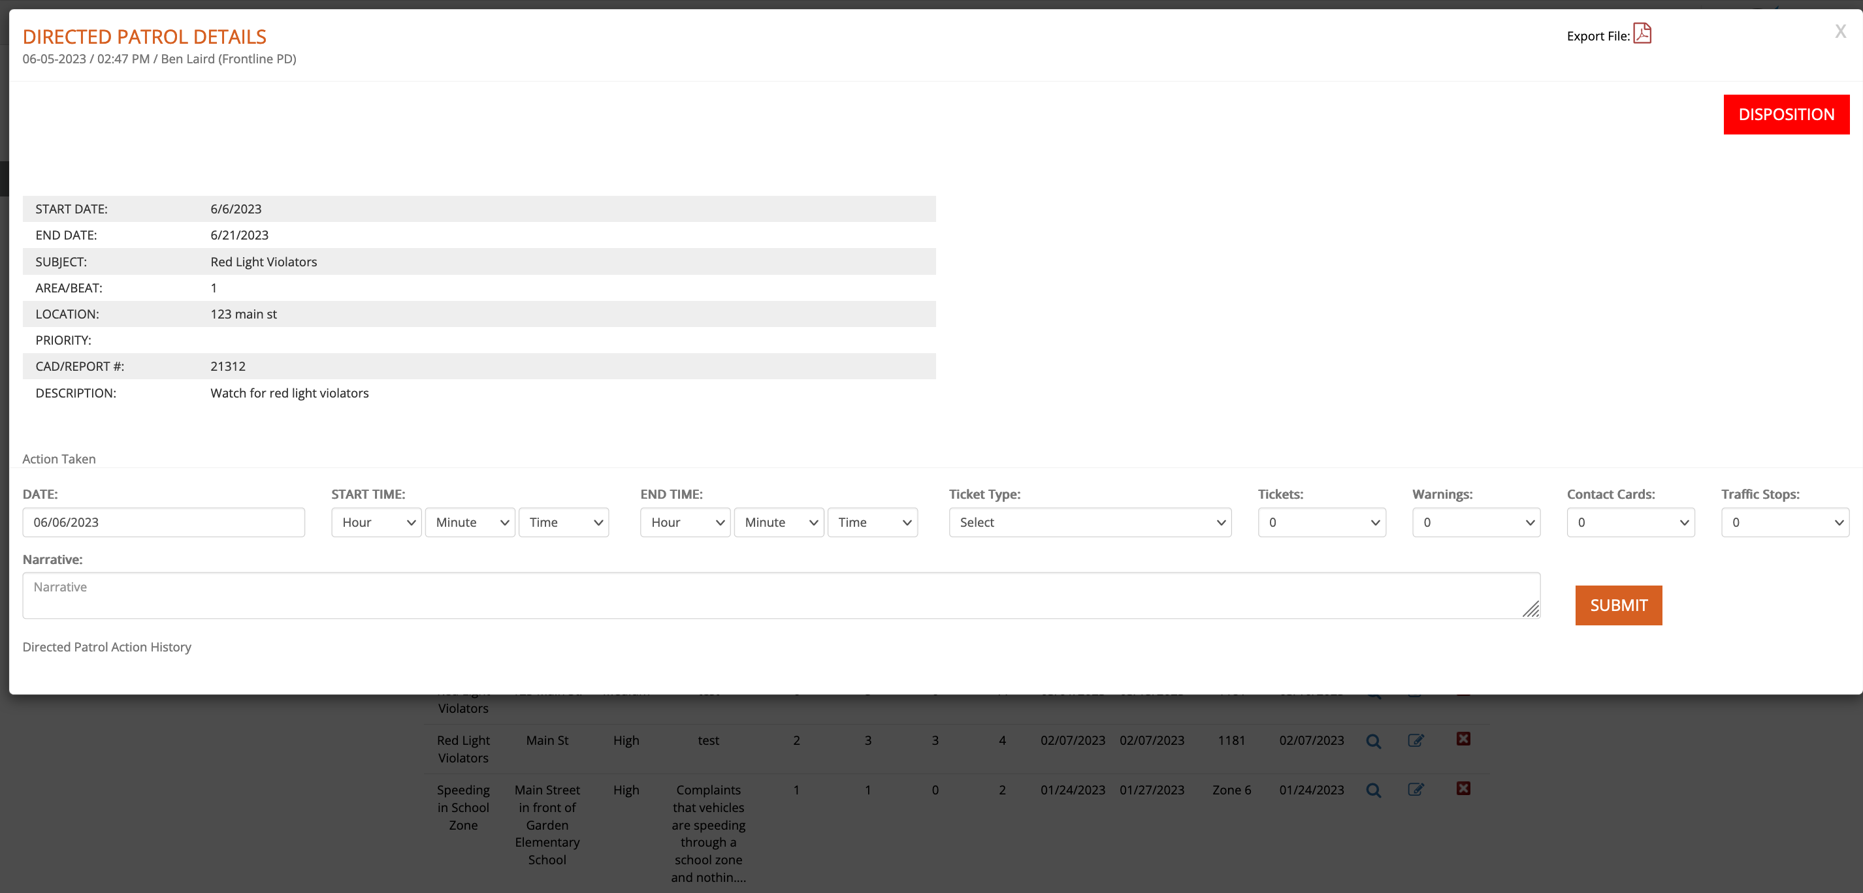1863x893 pixels.
Task: Choose AM/PM in Start Time dropdown
Action: click(563, 522)
